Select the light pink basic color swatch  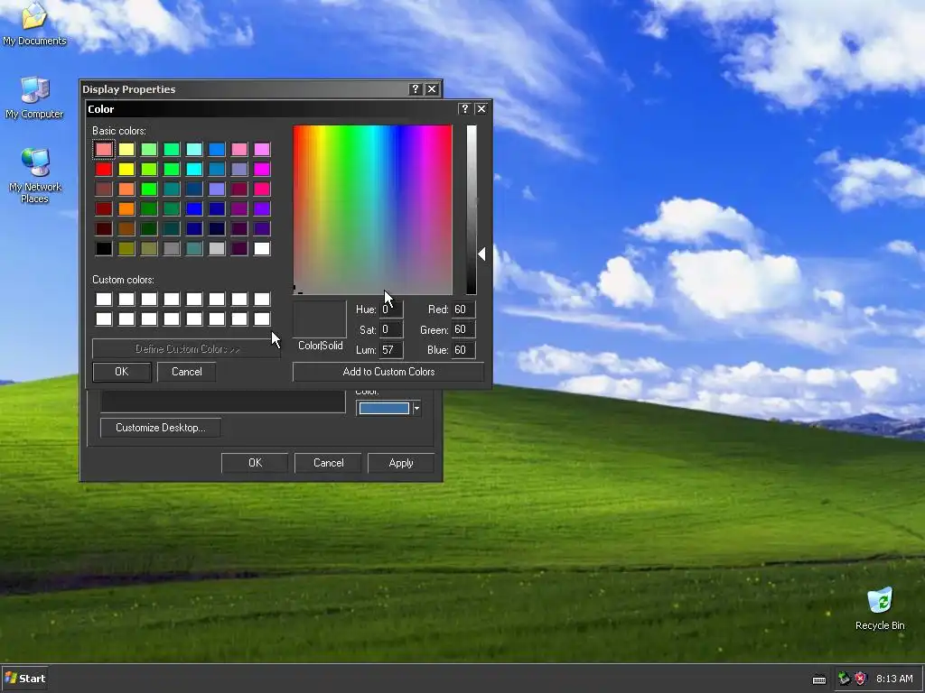click(x=104, y=149)
